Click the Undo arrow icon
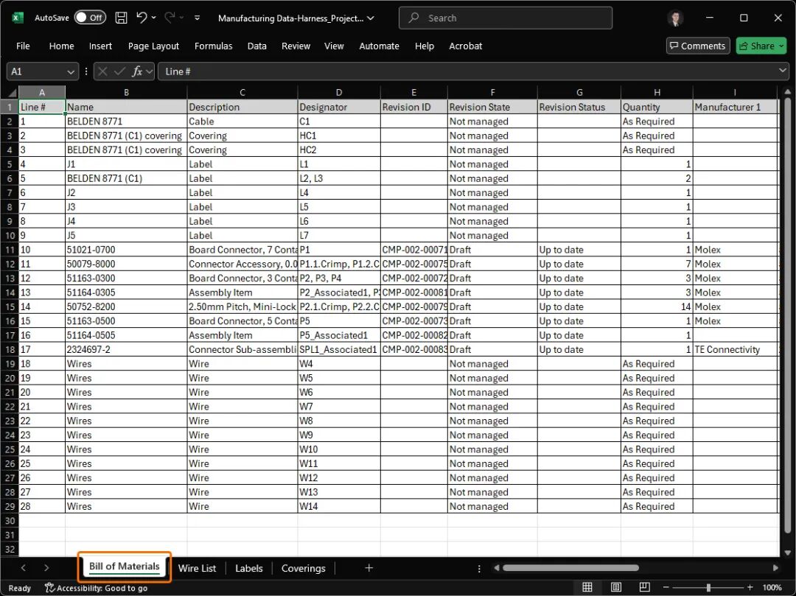 [142, 18]
